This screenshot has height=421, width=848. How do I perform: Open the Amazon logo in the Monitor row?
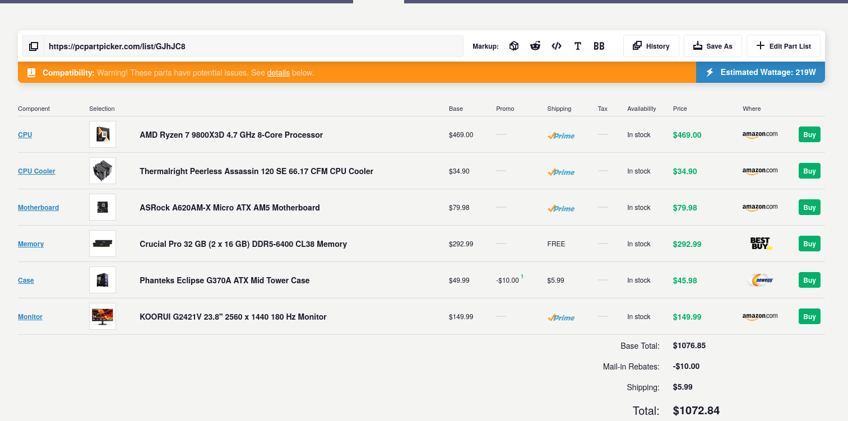tap(760, 316)
